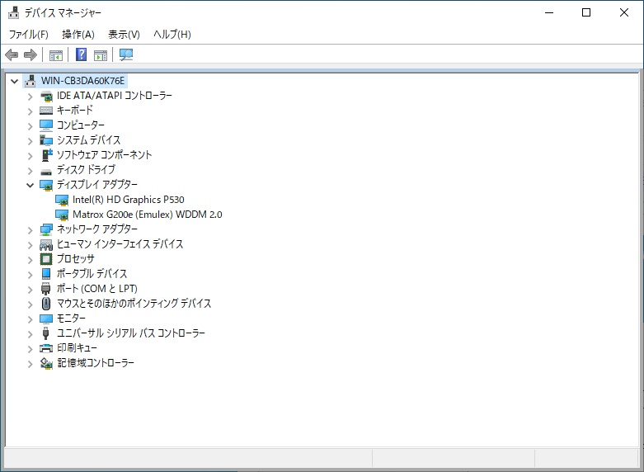Screen dimensions: 644x472
Task: Expand the プロセッサ node
Action: [30, 260]
